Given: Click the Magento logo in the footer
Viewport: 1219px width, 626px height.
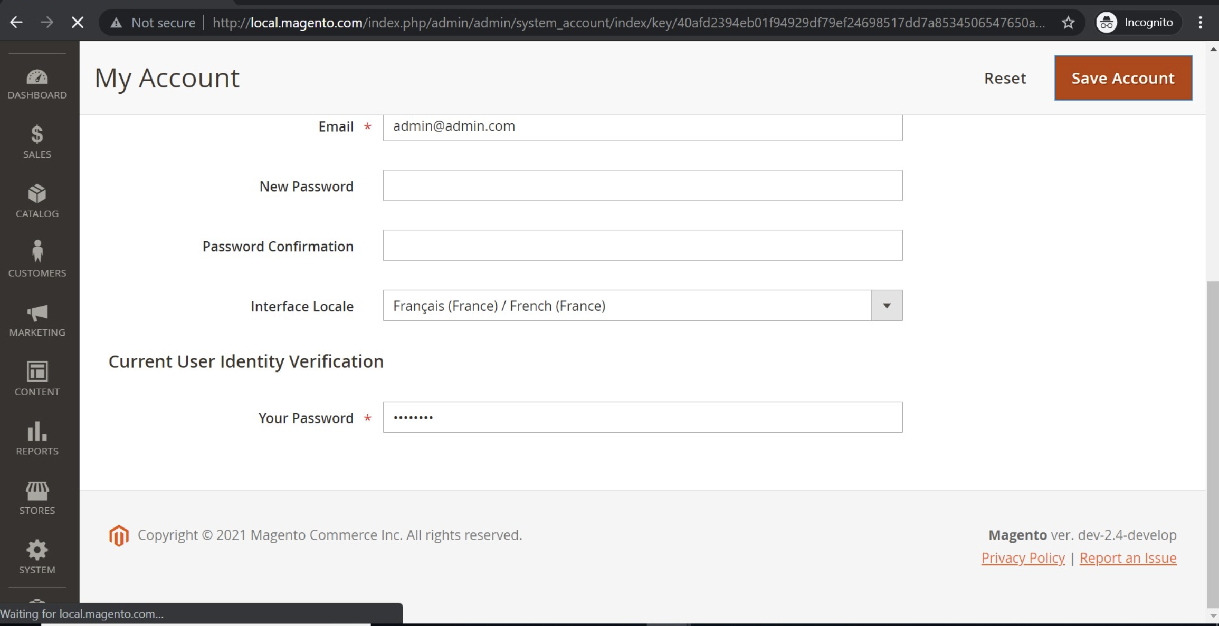Looking at the screenshot, I should [119, 535].
